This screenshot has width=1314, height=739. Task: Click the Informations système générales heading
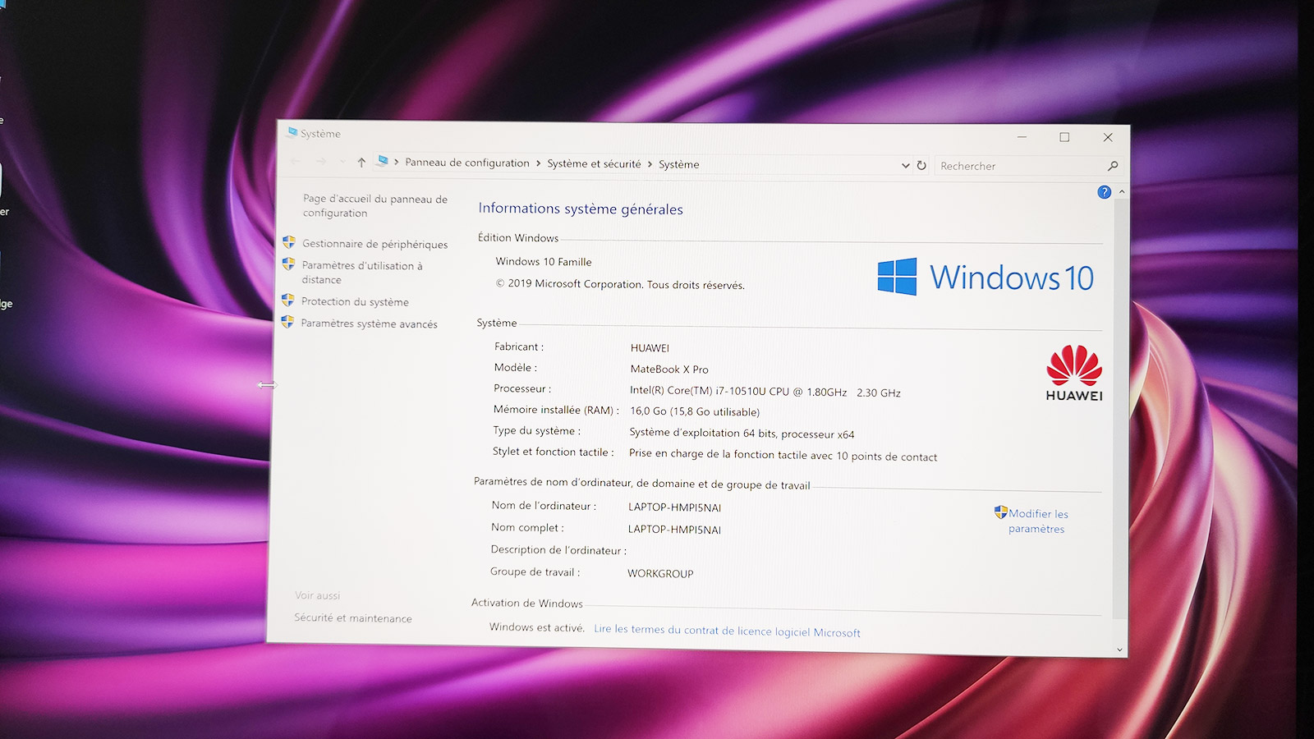pos(581,209)
